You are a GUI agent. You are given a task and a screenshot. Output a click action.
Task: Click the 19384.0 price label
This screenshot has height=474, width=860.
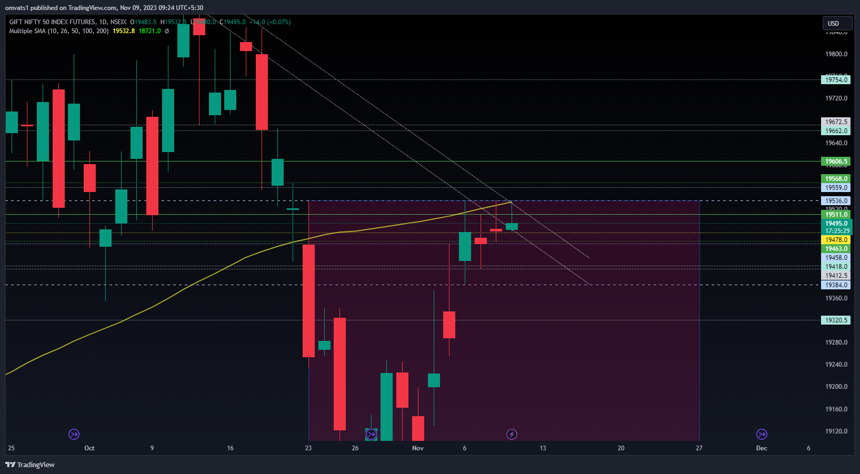836,285
